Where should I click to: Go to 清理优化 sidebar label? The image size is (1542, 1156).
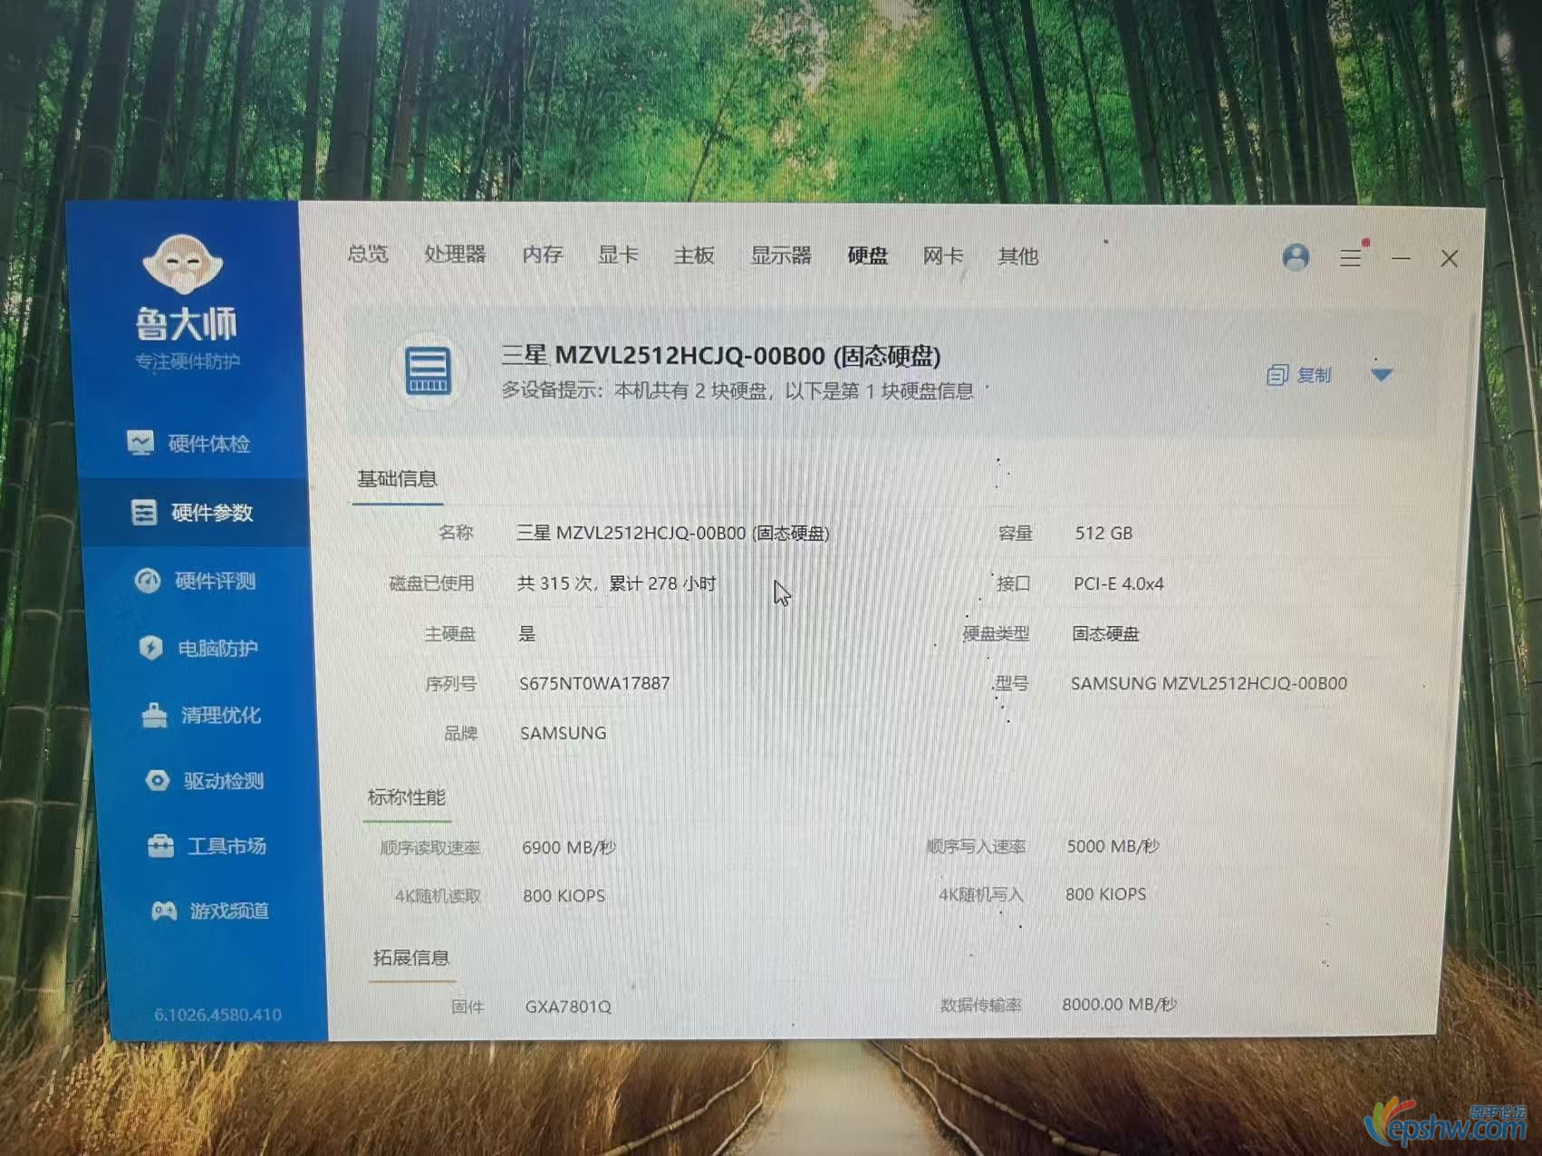pyautogui.click(x=221, y=716)
